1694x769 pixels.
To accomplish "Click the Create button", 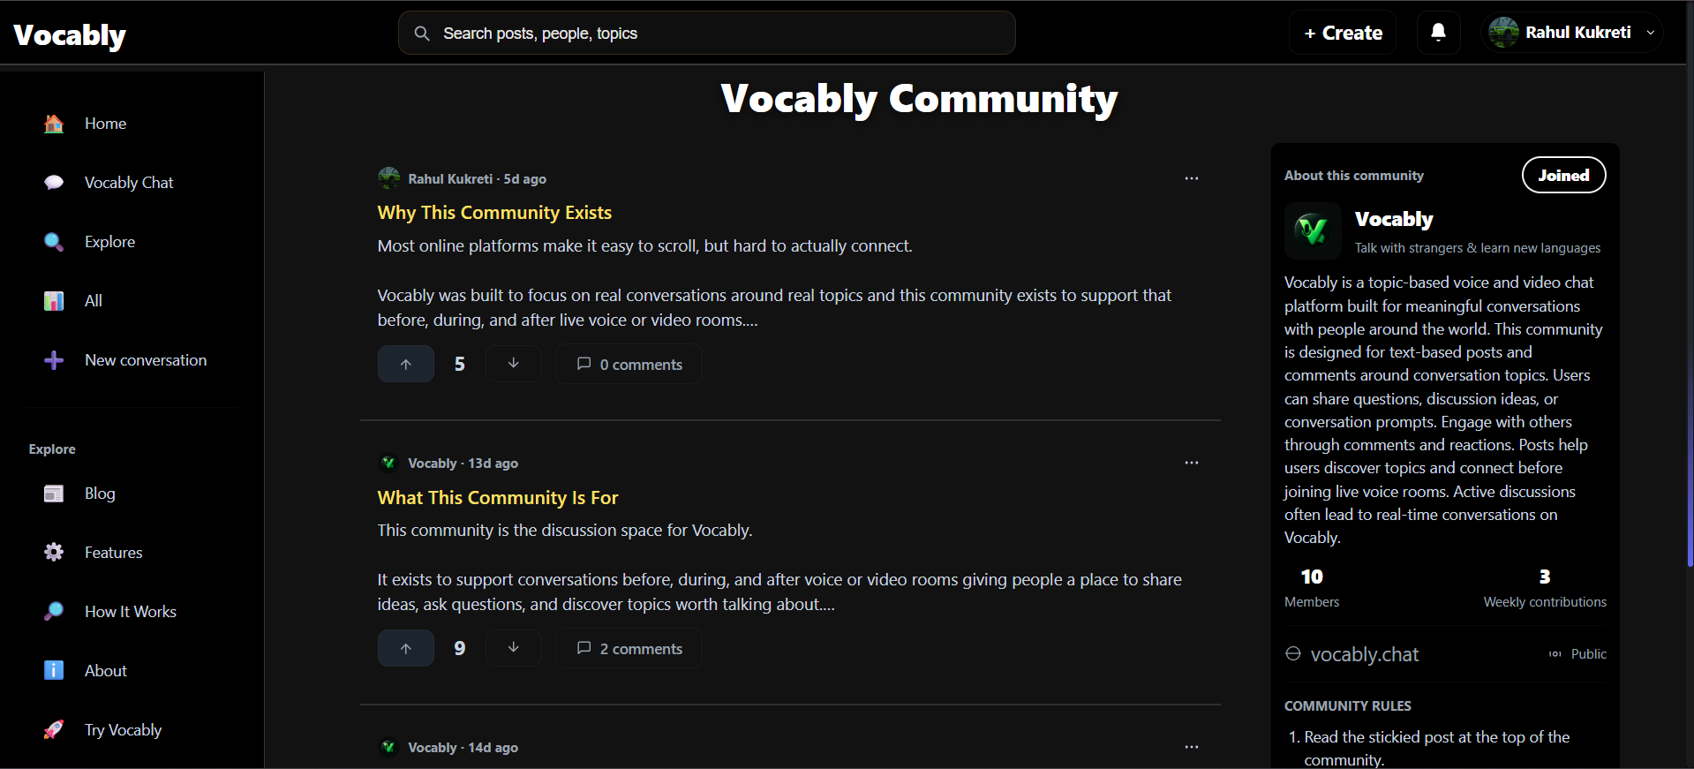I will [1343, 33].
